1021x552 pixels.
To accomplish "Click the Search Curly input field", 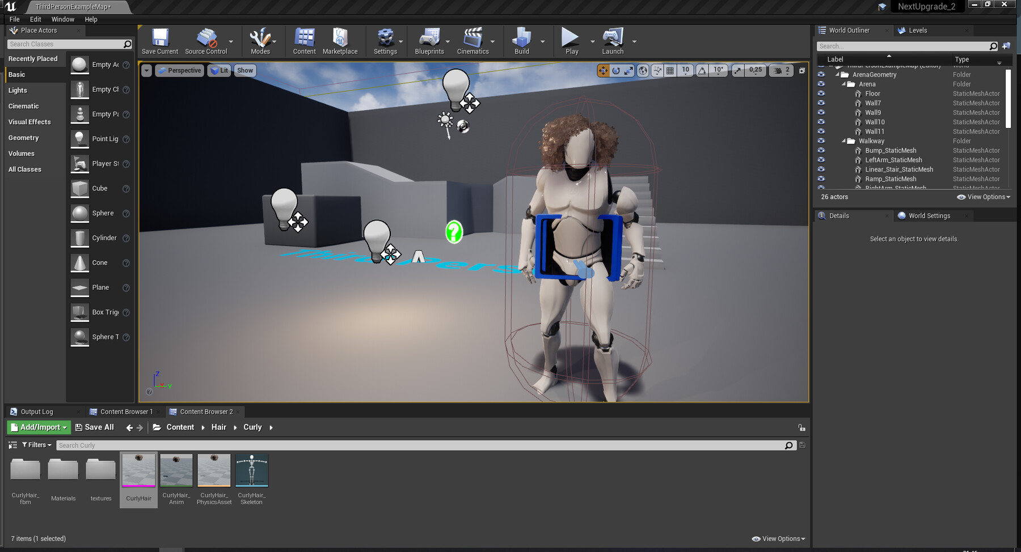I will pos(420,445).
